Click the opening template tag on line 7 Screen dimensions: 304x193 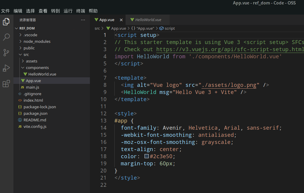130,78
